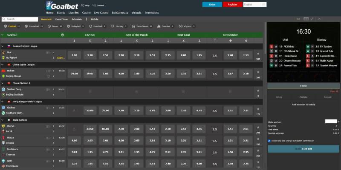This screenshot has height=170, width=341.
Task: Collapse Italia Serie B group
Action: (x=3, y=120)
